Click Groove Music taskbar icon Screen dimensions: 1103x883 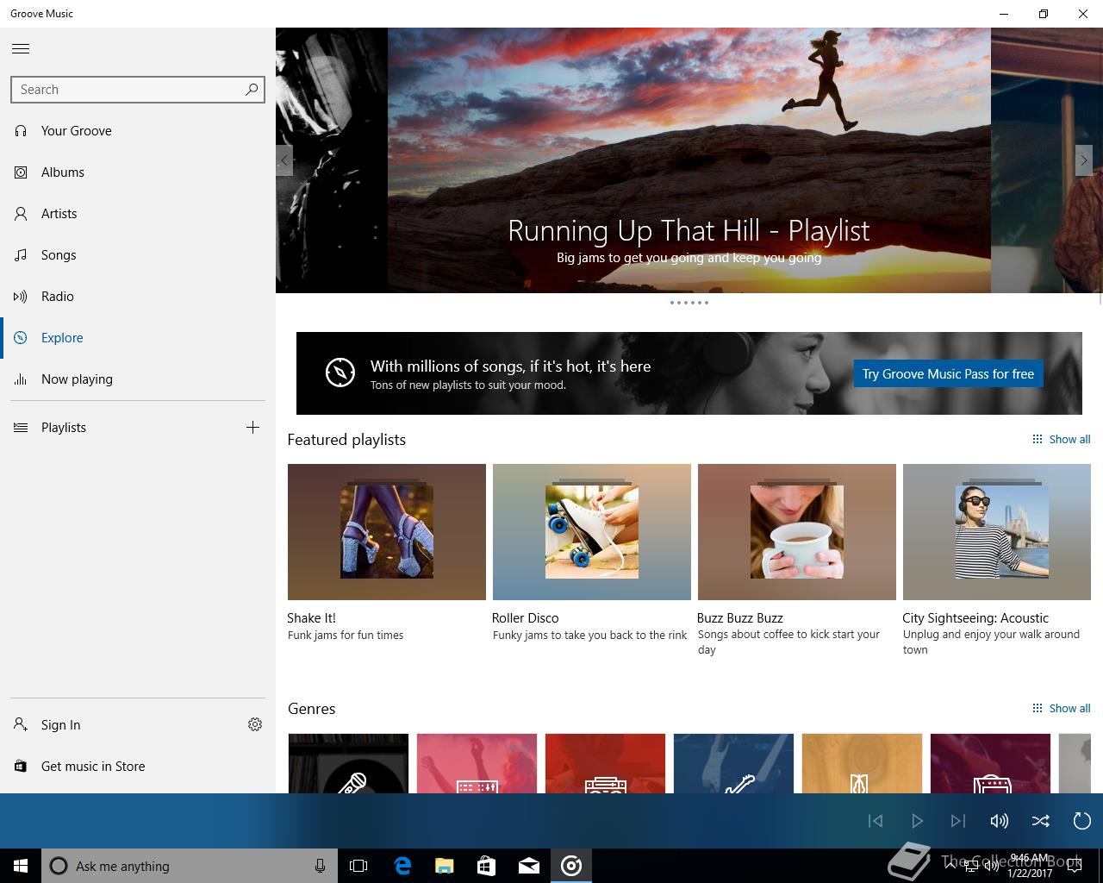pyautogui.click(x=571, y=866)
